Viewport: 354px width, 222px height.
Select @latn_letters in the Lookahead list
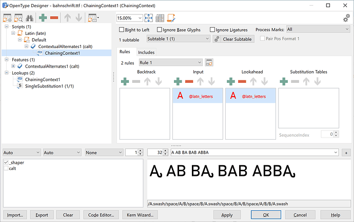point(250,96)
